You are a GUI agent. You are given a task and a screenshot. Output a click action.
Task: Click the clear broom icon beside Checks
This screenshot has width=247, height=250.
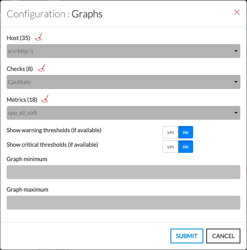[41, 68]
